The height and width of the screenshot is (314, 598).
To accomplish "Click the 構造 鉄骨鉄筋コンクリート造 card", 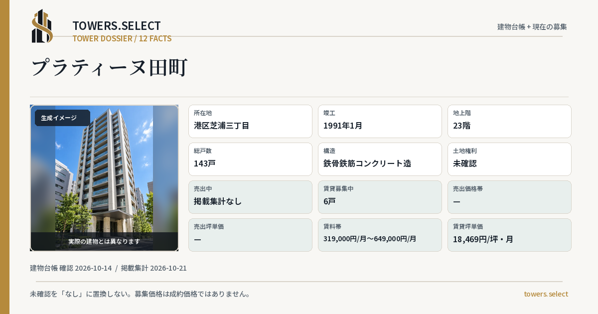I will click(x=380, y=159).
